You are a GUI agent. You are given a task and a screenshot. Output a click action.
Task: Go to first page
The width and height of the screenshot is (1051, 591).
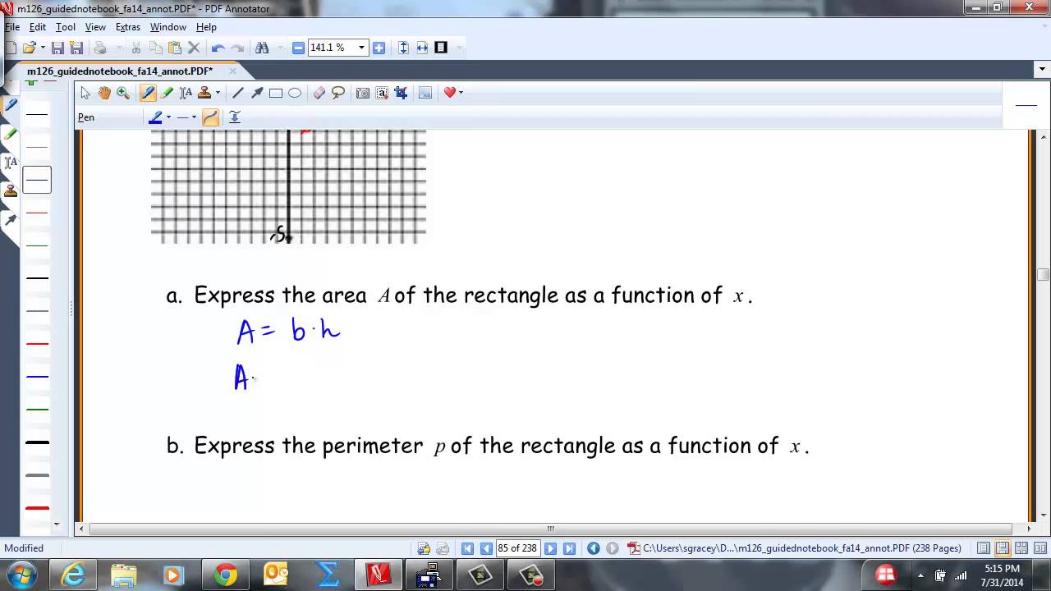pyautogui.click(x=467, y=548)
